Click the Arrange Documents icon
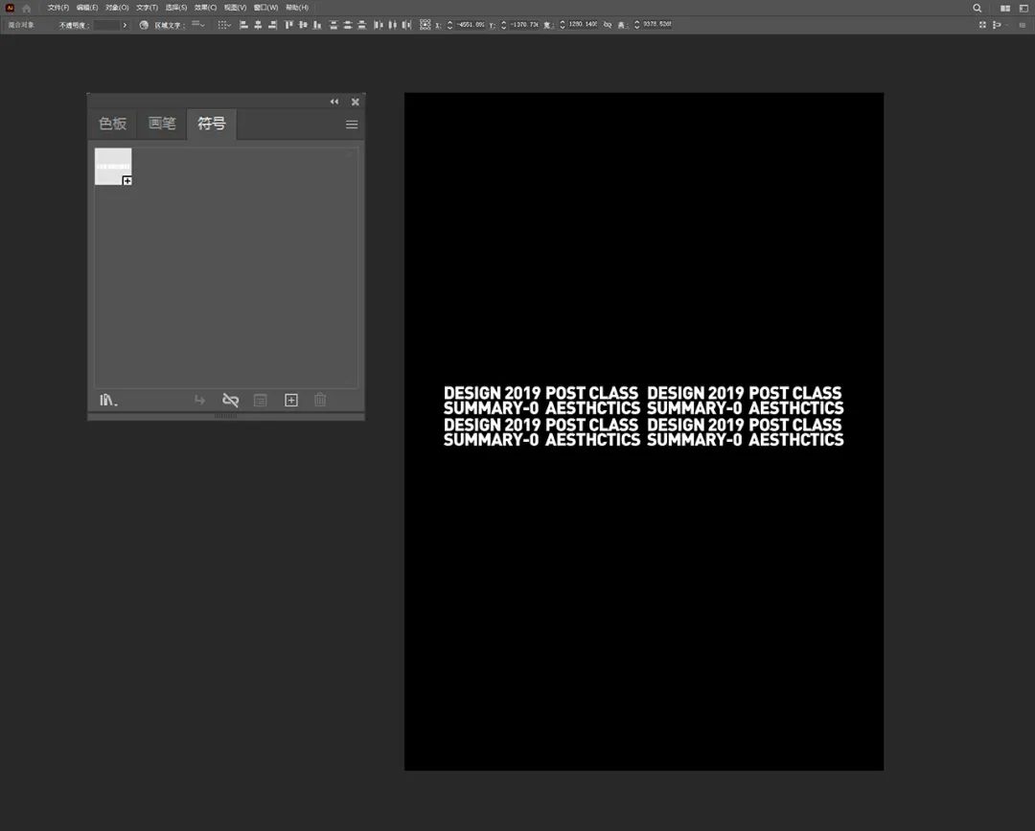The image size is (1035, 831). click(x=1005, y=8)
